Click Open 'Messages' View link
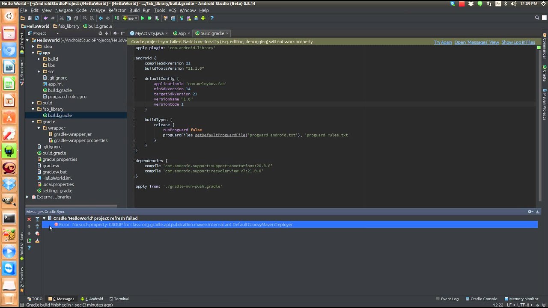 click(x=477, y=42)
